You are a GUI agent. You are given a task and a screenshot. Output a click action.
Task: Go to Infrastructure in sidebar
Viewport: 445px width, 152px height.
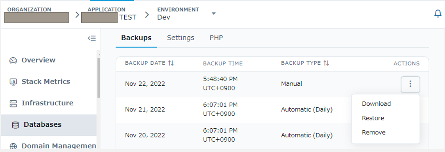click(48, 103)
